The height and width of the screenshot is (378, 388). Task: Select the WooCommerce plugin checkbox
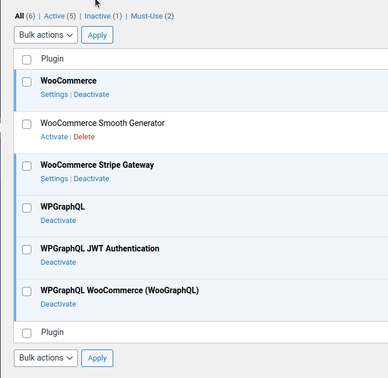pyautogui.click(x=27, y=82)
